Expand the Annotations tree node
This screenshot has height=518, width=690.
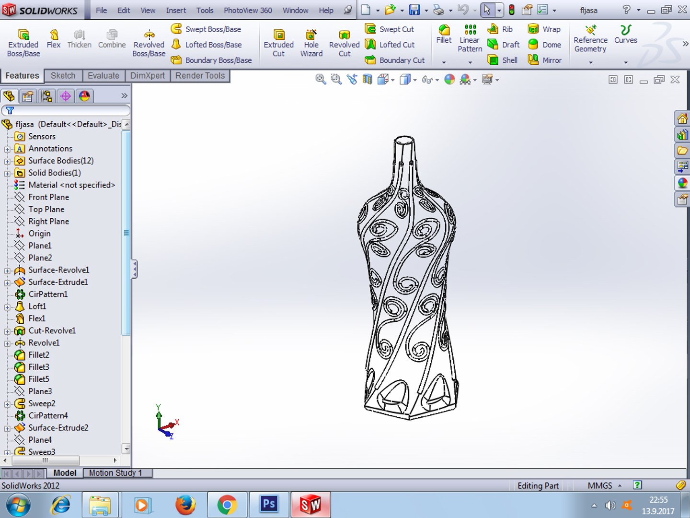pyautogui.click(x=7, y=149)
